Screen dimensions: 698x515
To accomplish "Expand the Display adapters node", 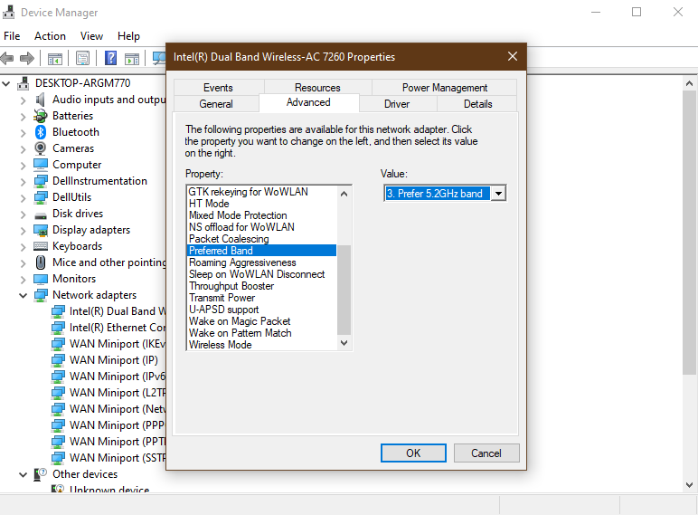I will (24, 230).
